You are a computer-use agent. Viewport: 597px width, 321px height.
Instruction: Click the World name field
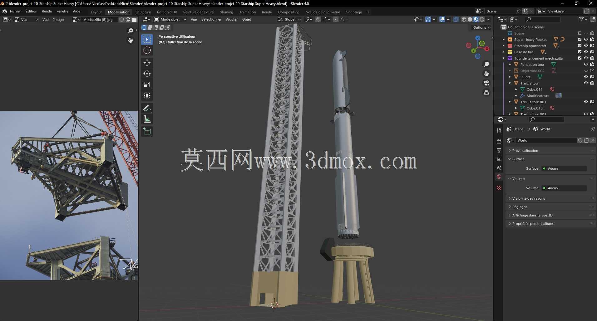click(x=546, y=140)
